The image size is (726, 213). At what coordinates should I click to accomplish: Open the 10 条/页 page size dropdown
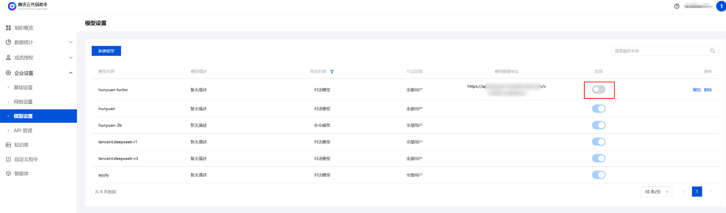coord(657,192)
